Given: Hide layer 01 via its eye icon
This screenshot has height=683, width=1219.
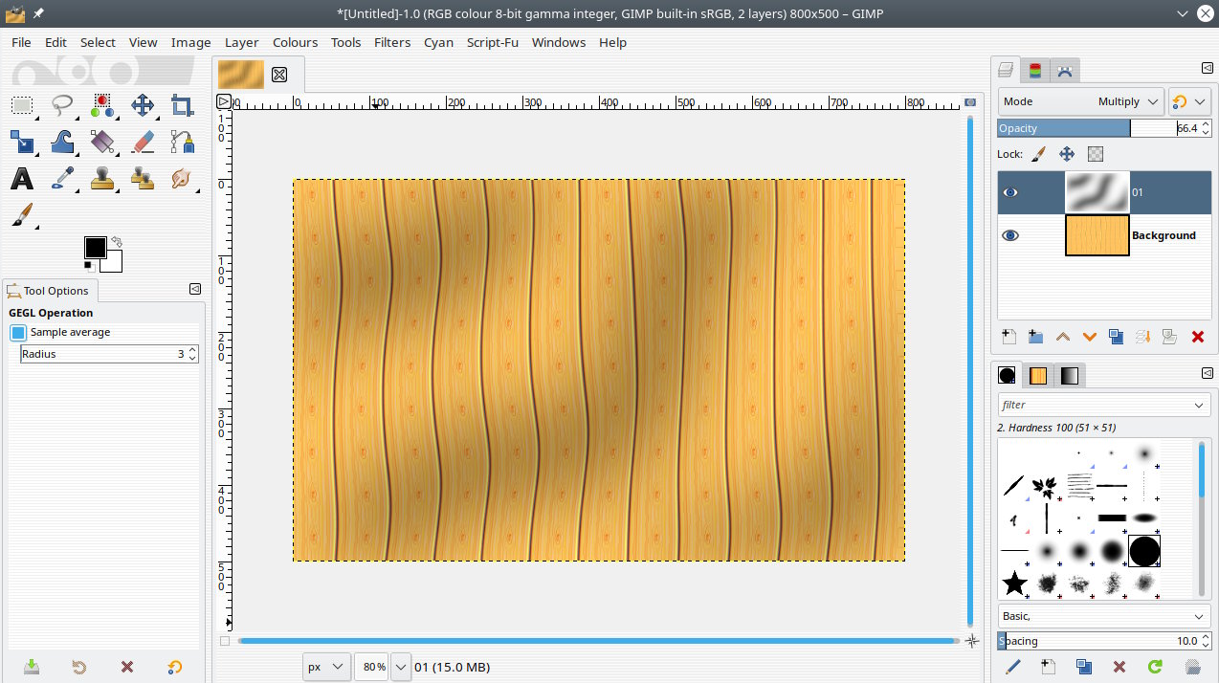Looking at the screenshot, I should click(1010, 192).
